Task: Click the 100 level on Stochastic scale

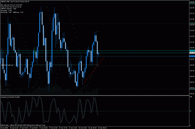Action: pos(191,97)
